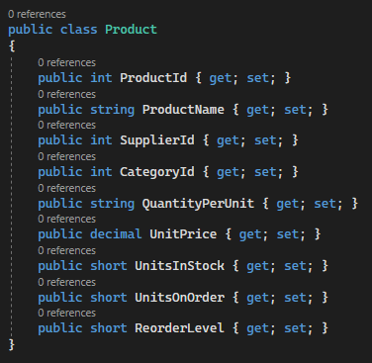
Task: Place cursor on ReorderLevel identifier
Action: point(179,328)
